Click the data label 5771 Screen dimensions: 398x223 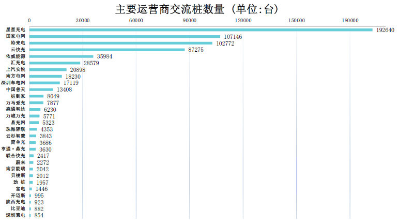(49, 116)
